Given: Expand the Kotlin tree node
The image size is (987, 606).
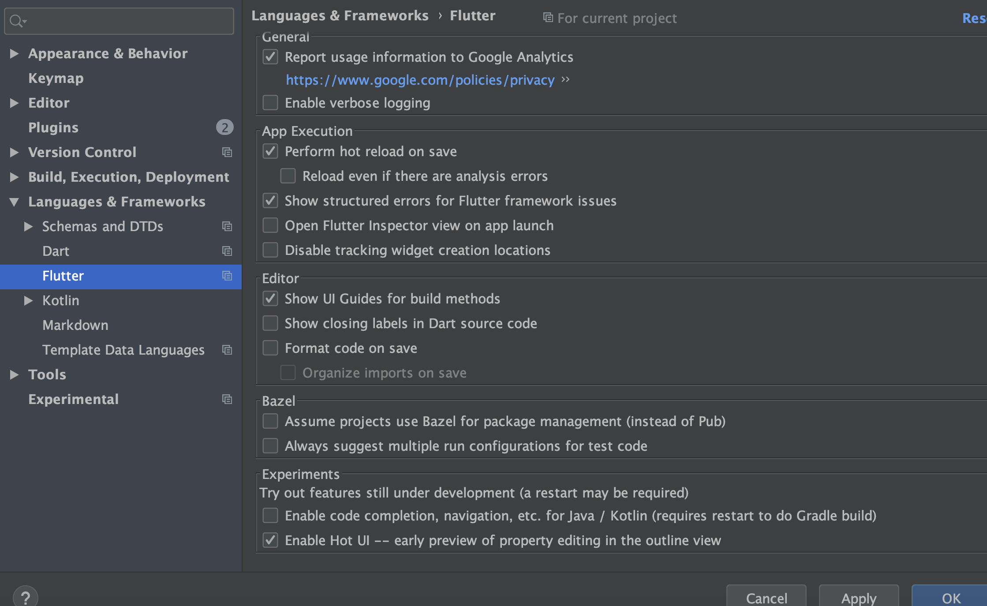Looking at the screenshot, I should [28, 300].
